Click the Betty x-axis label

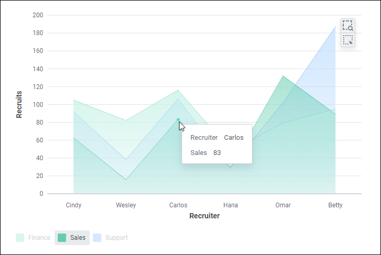(x=335, y=205)
